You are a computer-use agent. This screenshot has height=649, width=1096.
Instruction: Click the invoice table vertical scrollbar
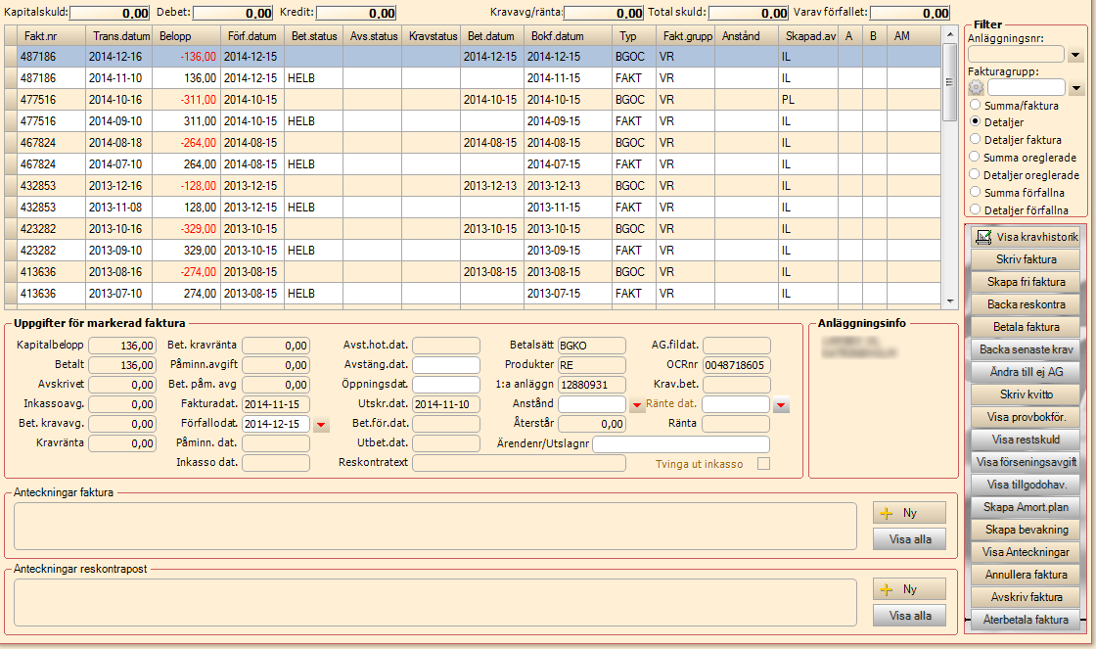tap(949, 166)
